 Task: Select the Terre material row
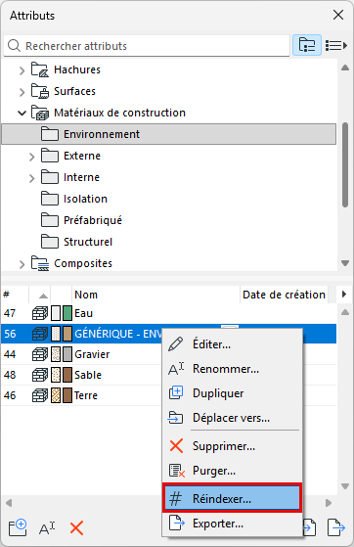click(x=81, y=395)
